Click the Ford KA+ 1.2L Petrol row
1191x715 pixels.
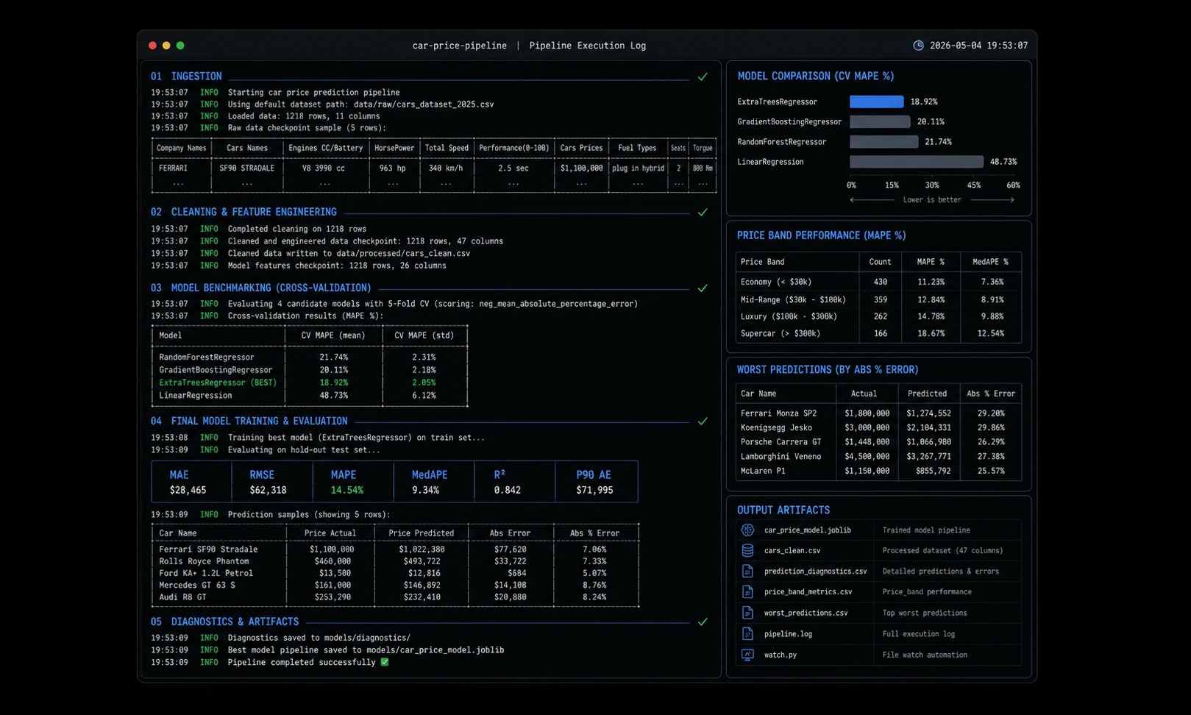pos(396,573)
